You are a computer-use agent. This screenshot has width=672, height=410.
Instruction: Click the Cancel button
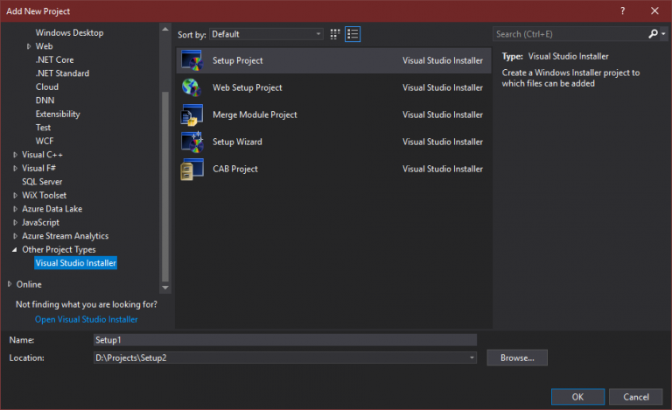[x=636, y=397]
